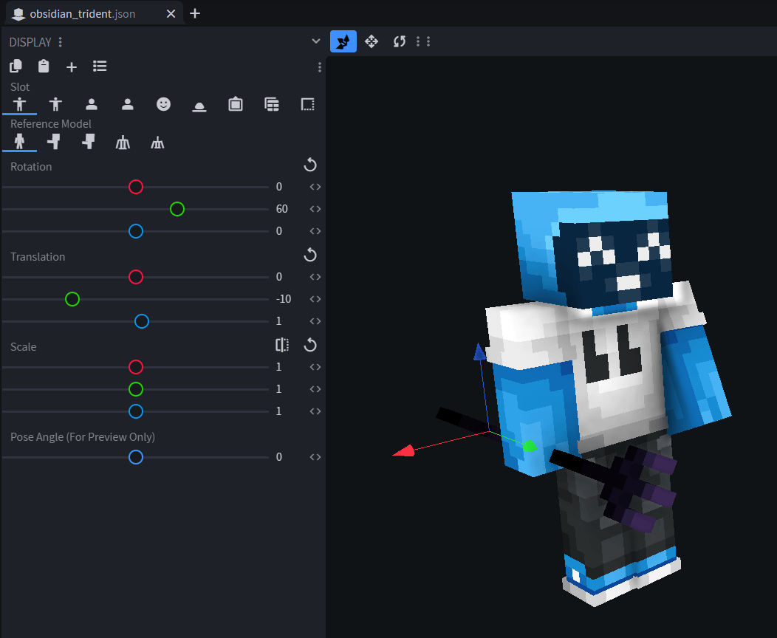Image resolution: width=777 pixels, height=638 pixels.
Task: Click the blue axis gizmo arrow
Action: coord(479,351)
